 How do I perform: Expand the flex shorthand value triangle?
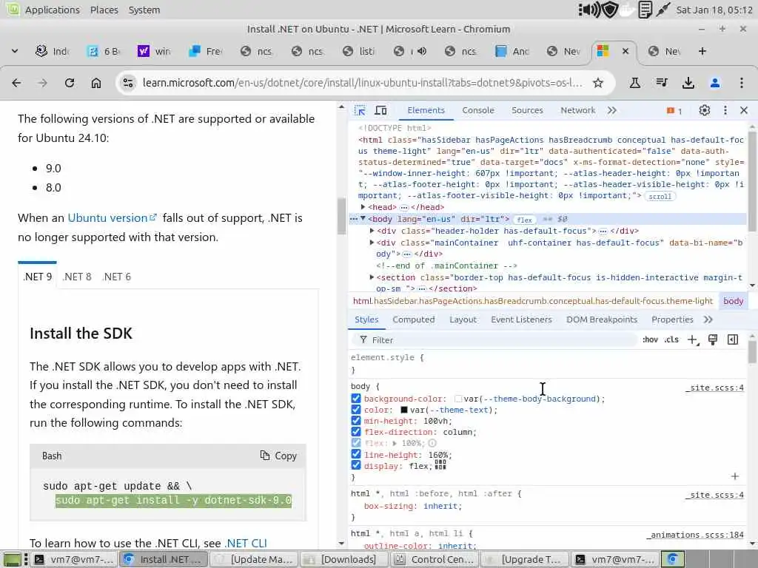click(x=395, y=444)
